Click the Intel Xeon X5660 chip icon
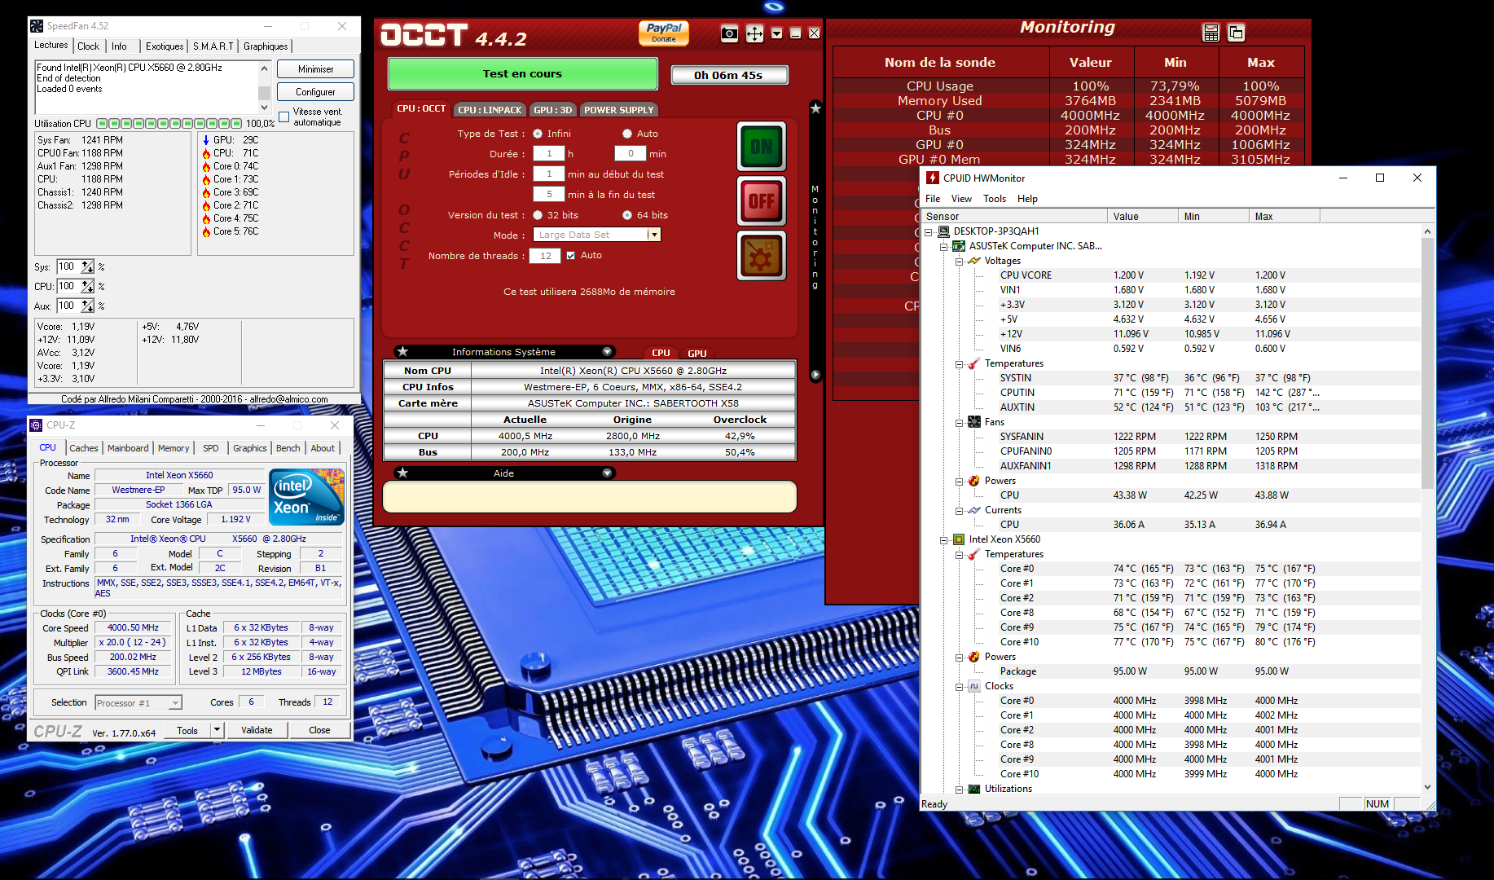The width and height of the screenshot is (1494, 880). pyautogui.click(x=959, y=539)
